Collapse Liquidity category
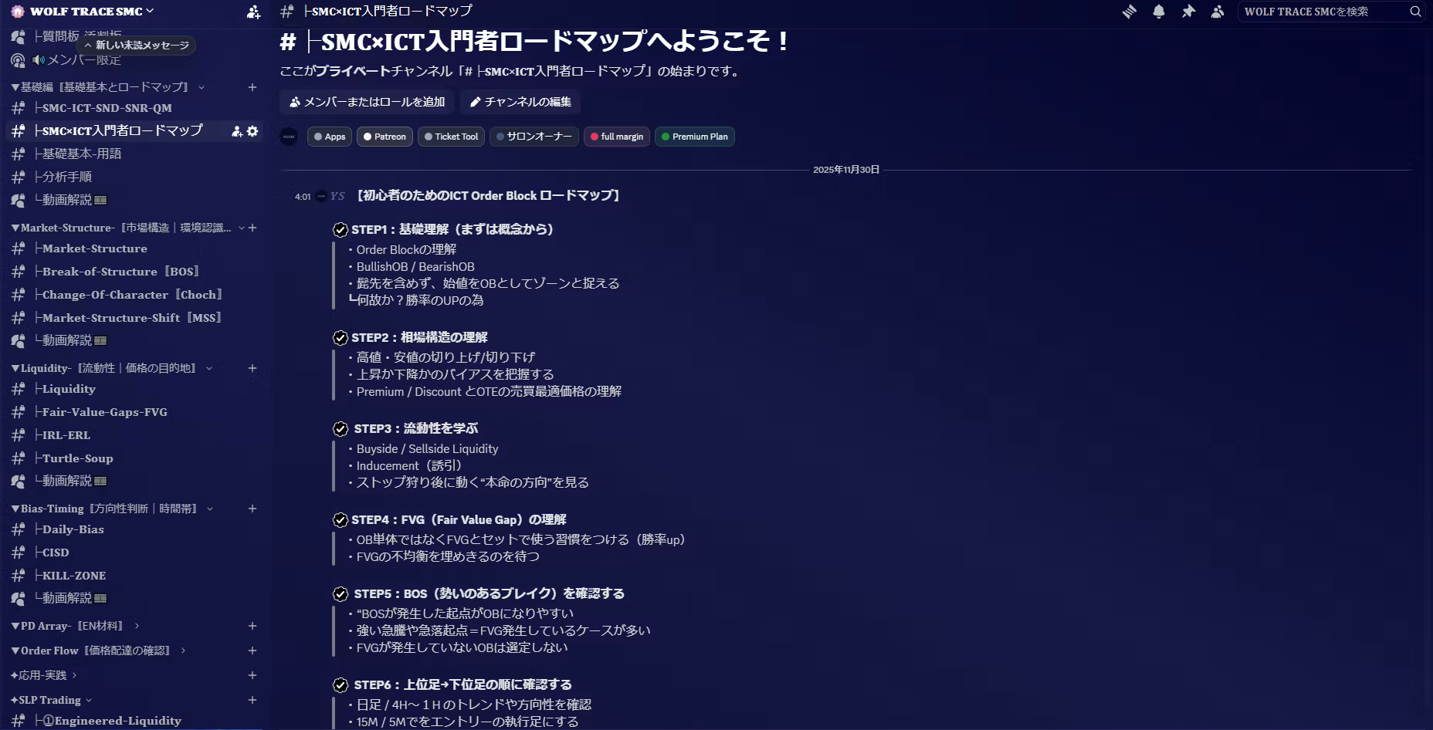Viewport: 1433px width, 730px height. [x=110, y=368]
